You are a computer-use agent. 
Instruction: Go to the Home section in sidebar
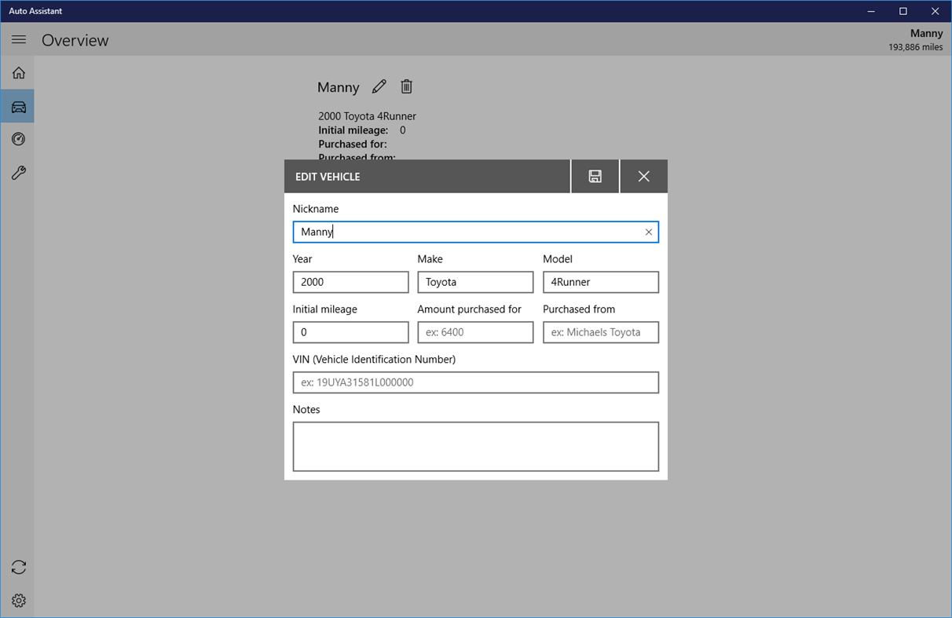point(18,72)
